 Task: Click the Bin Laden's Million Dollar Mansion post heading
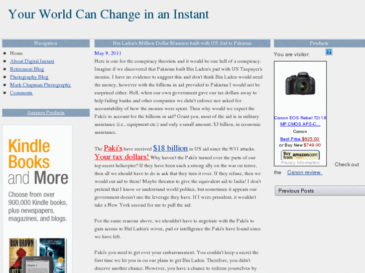coord(182,43)
